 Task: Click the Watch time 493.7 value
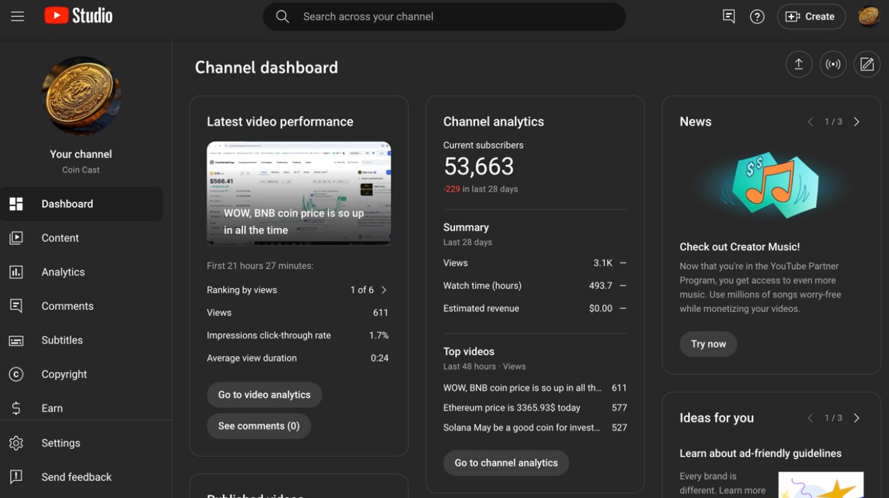pos(601,286)
